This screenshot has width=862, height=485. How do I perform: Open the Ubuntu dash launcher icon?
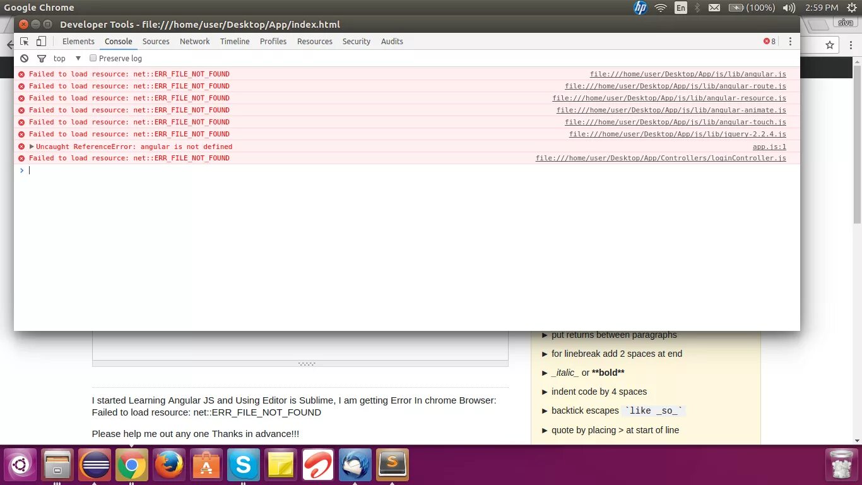coord(20,465)
